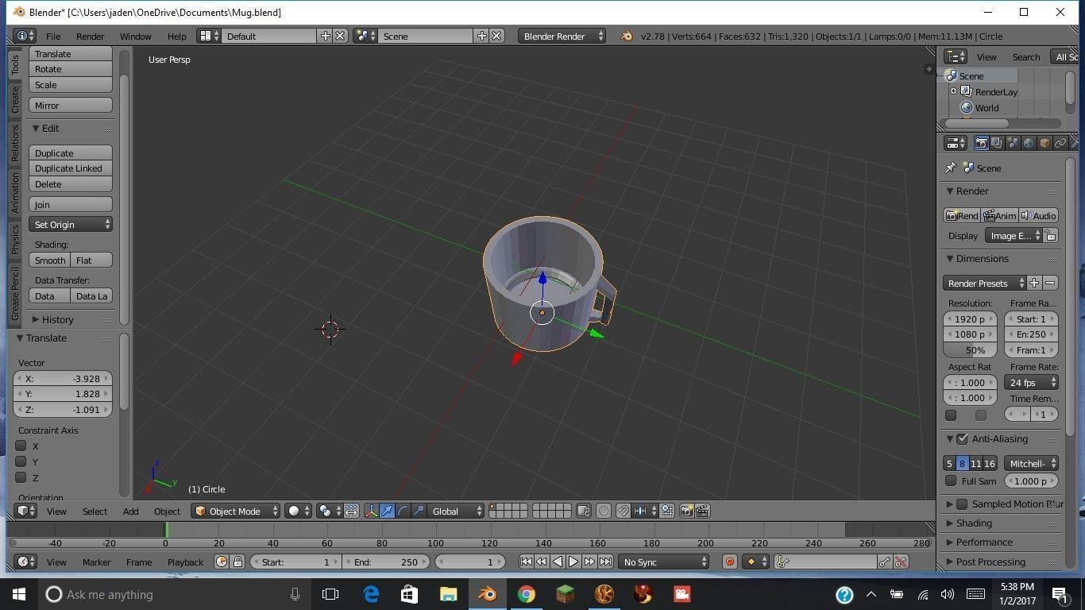Toggle the Y constraint axis checkbox
The height and width of the screenshot is (610, 1085).
click(21, 461)
